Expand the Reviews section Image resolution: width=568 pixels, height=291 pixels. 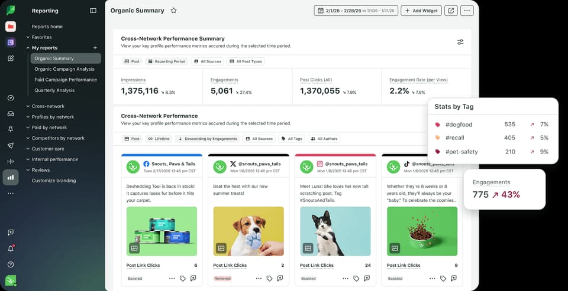[38, 170]
